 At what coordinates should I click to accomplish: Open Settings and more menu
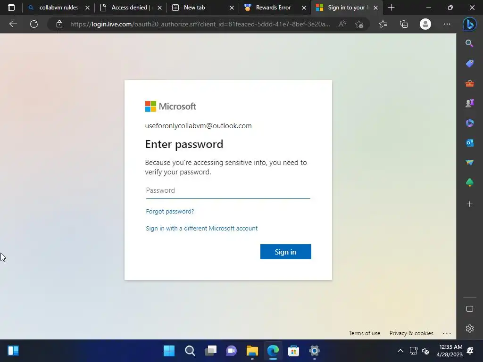[x=447, y=24]
